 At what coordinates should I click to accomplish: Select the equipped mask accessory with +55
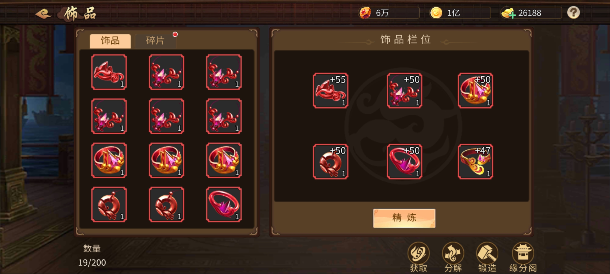pos(330,91)
